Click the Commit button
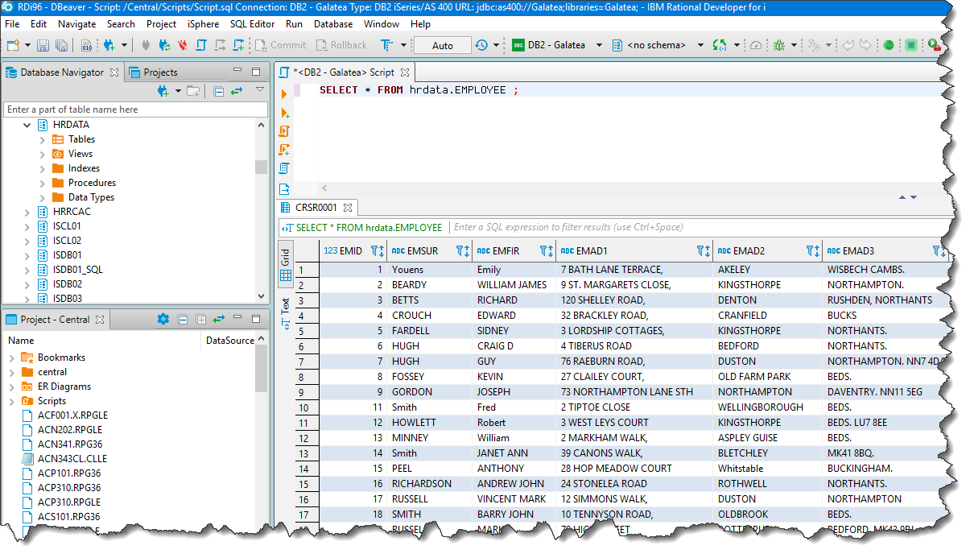Viewport: 974px width, 558px height. [280, 46]
